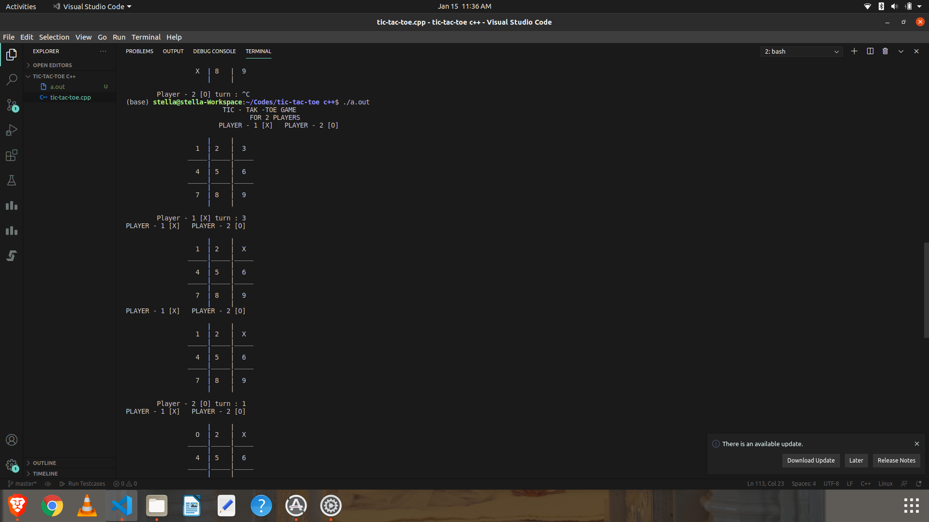Open the terminal selector '2: bash' dropdown
Viewport: 929px width, 522px height.
tap(801, 52)
